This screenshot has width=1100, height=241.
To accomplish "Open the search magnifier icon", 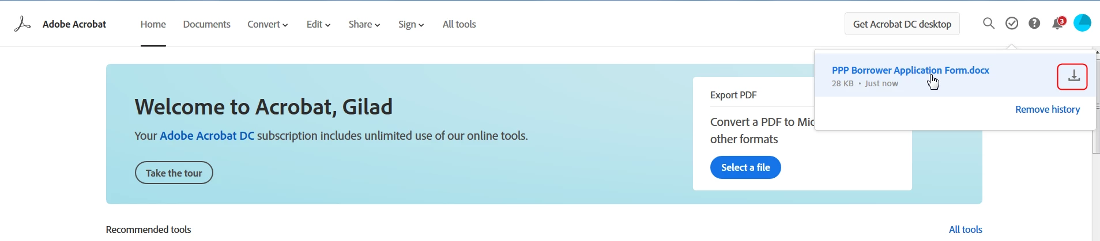I will (x=989, y=23).
